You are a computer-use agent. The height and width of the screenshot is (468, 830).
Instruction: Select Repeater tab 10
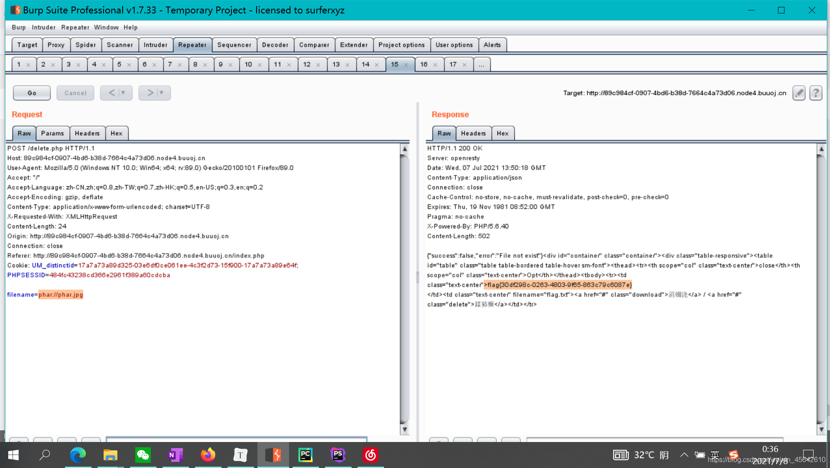(x=248, y=65)
